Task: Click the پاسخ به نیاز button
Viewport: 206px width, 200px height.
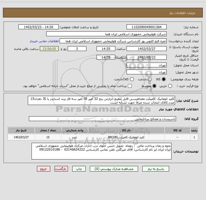Action: point(156,169)
